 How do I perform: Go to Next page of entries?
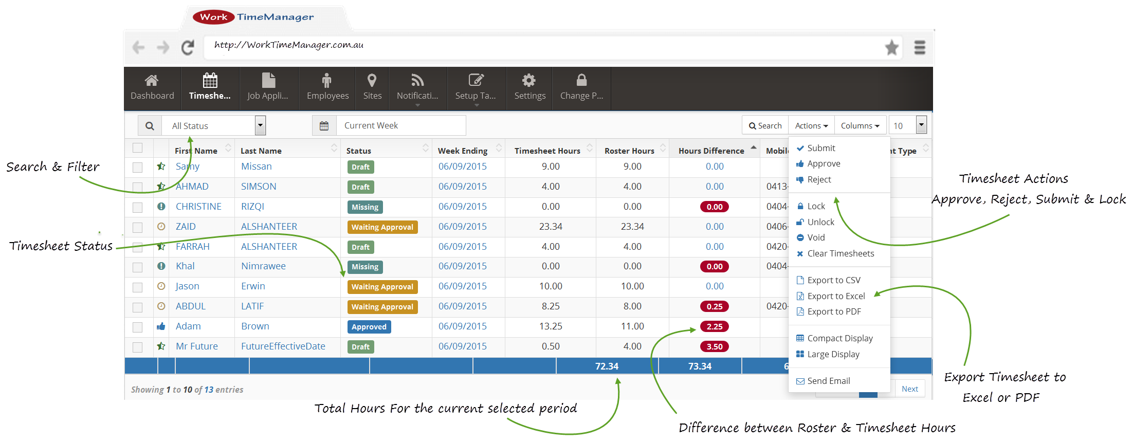click(x=909, y=389)
